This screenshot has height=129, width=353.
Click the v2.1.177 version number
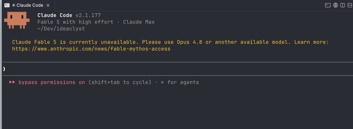click(88, 15)
